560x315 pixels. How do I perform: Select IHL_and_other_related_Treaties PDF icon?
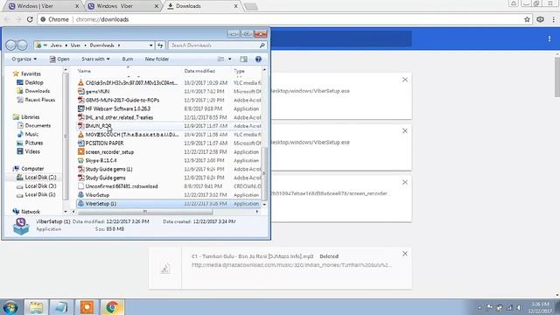81,117
